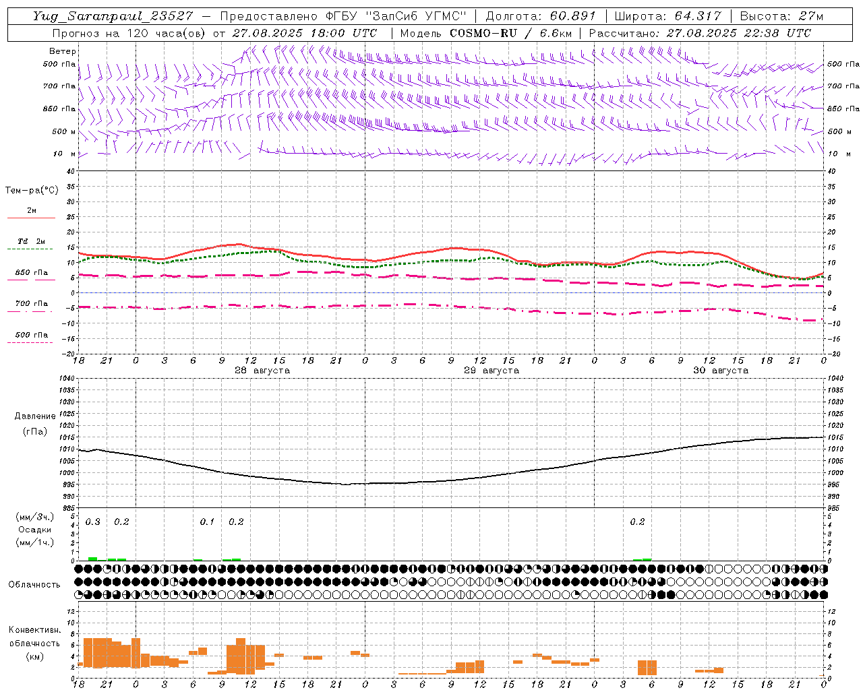Click the 28 августа date label
863x690 pixels.
(262, 371)
